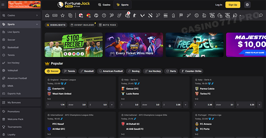The width and height of the screenshot is (266, 138).
Task: Open Welcome Pack in the sidebar
Action: [20, 119]
